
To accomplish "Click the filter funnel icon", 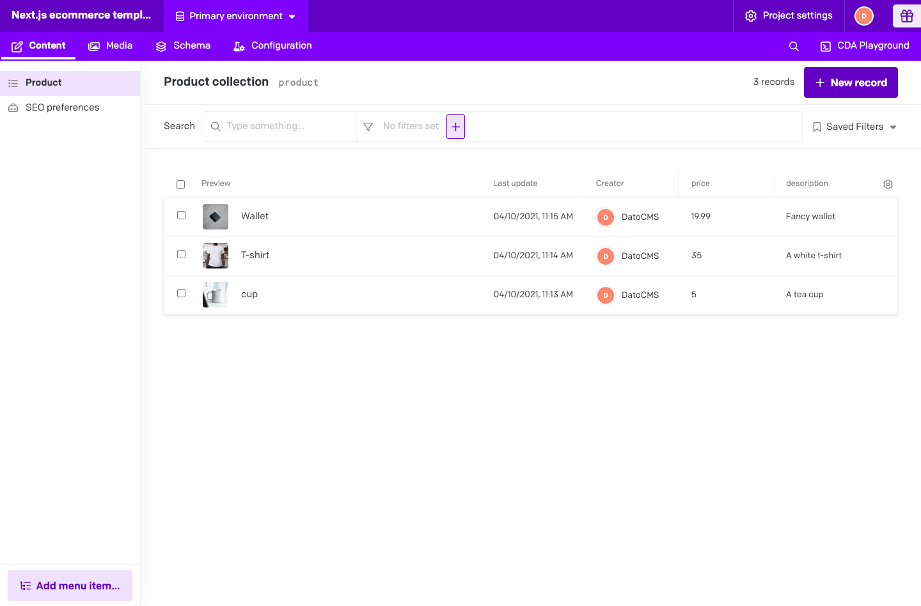I will pyautogui.click(x=368, y=127).
